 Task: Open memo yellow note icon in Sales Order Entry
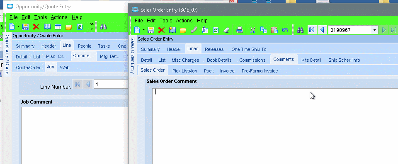coord(183,30)
